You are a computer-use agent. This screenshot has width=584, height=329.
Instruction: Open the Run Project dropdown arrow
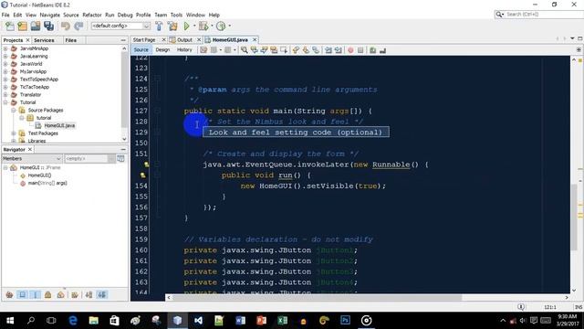194,27
